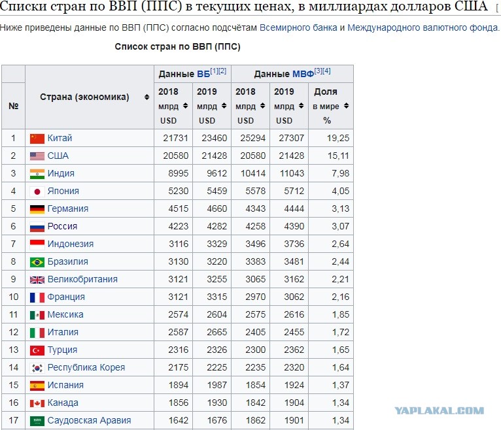Image resolution: width=501 pixels, height=430 pixels.
Task: Click the Japan flag icon
Action: [x=37, y=191]
